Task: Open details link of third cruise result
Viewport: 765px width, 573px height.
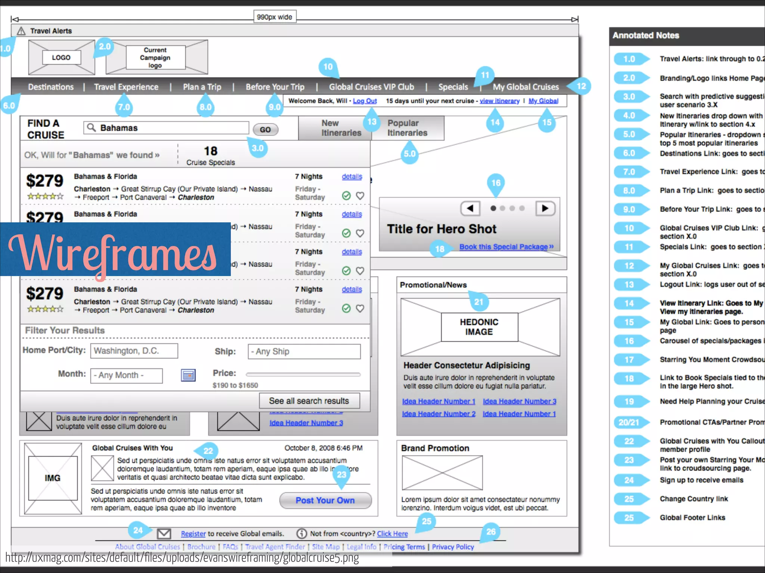Action: click(x=352, y=252)
